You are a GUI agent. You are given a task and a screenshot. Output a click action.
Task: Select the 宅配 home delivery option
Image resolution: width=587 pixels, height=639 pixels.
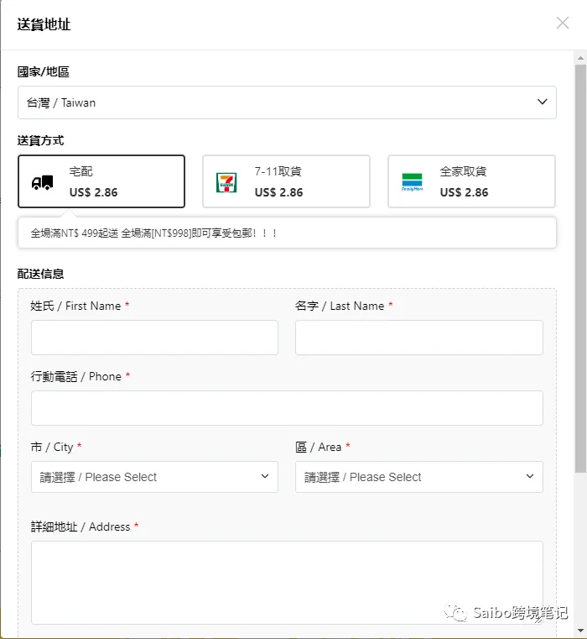101,181
